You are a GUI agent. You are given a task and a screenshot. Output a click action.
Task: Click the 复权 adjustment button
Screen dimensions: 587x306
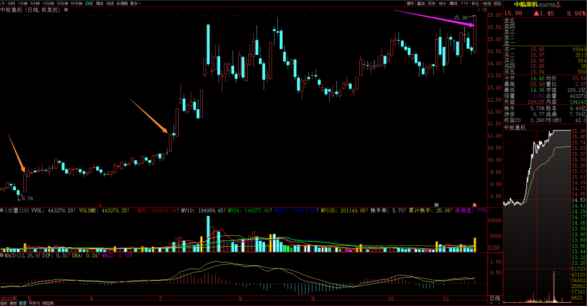click(x=410, y=3)
